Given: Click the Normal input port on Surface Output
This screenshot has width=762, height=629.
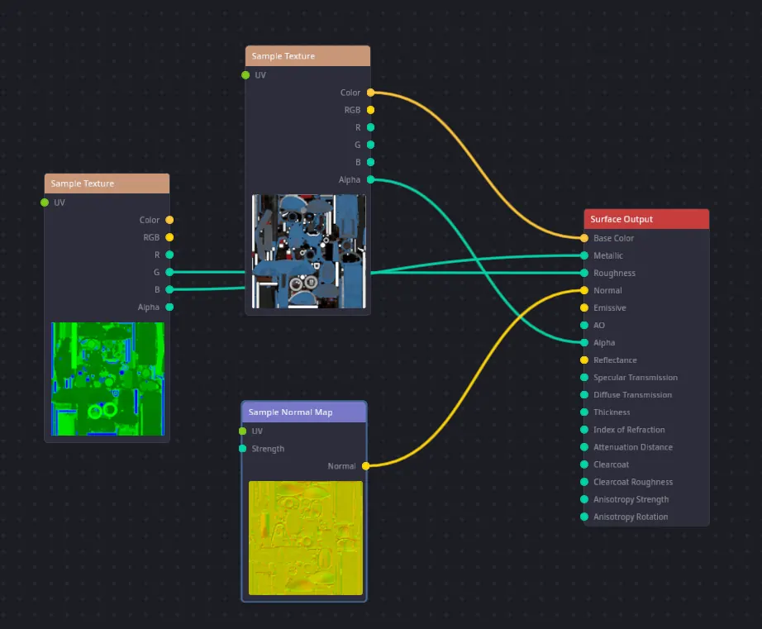Looking at the screenshot, I should pos(584,290).
